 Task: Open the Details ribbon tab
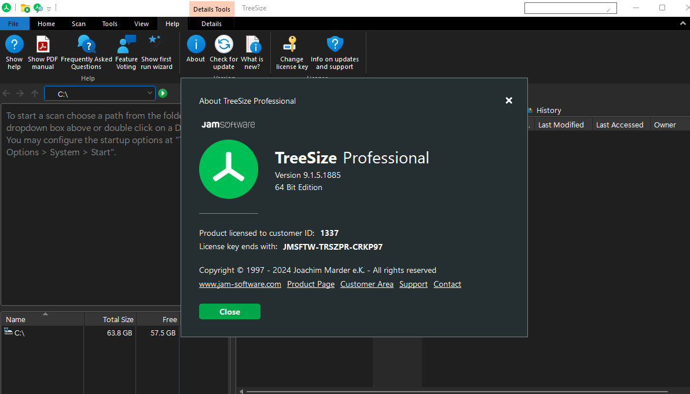coord(211,24)
